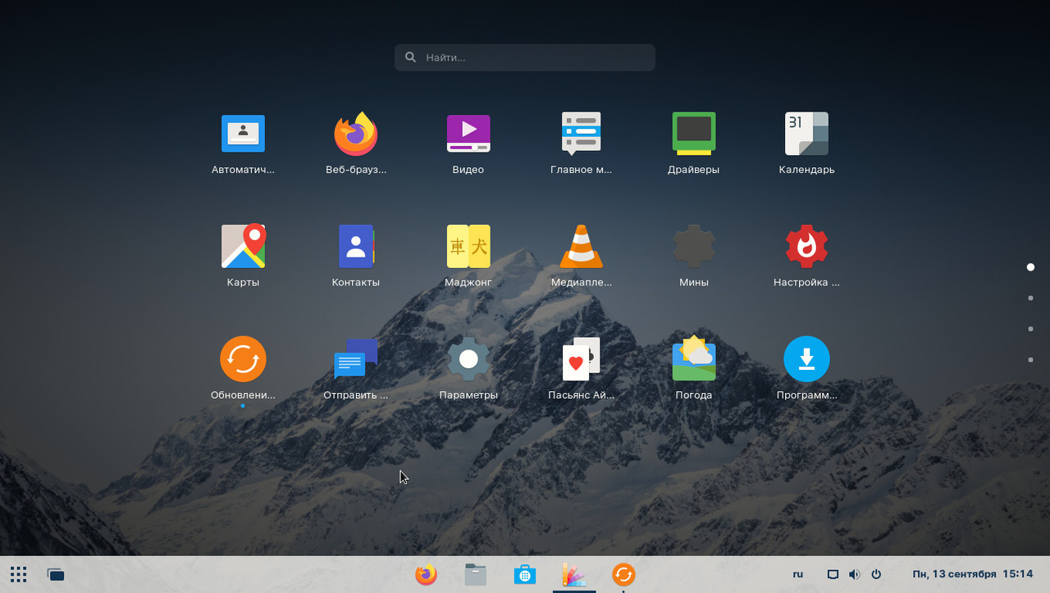Open the VLC Медиапле... icon

pos(582,246)
